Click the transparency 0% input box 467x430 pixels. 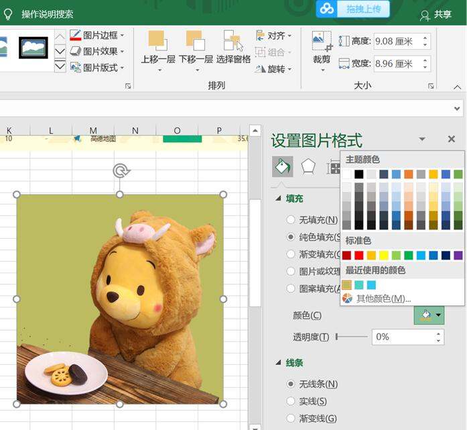click(403, 337)
